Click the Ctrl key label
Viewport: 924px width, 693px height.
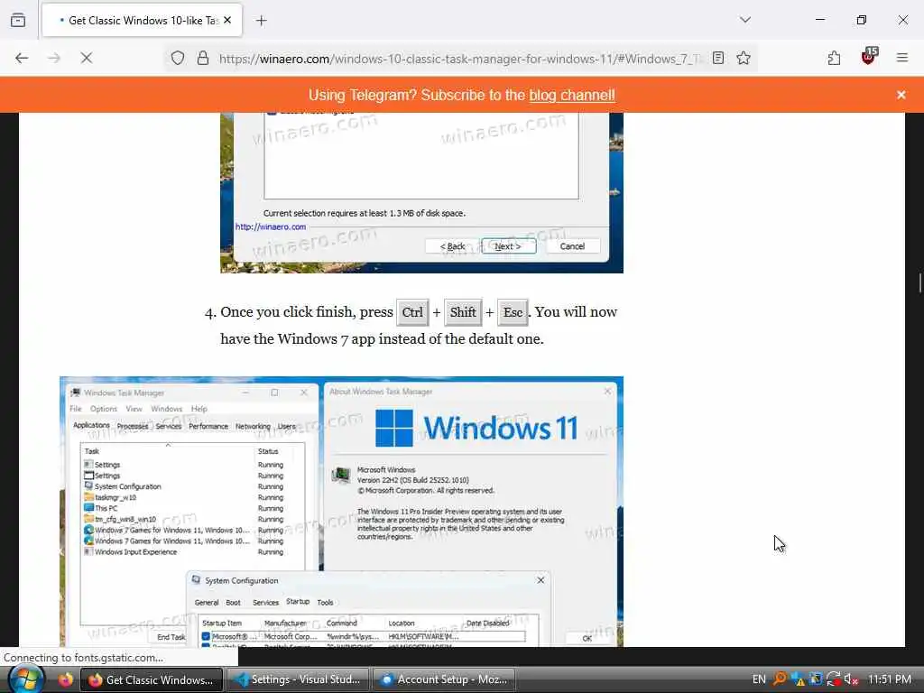(412, 312)
